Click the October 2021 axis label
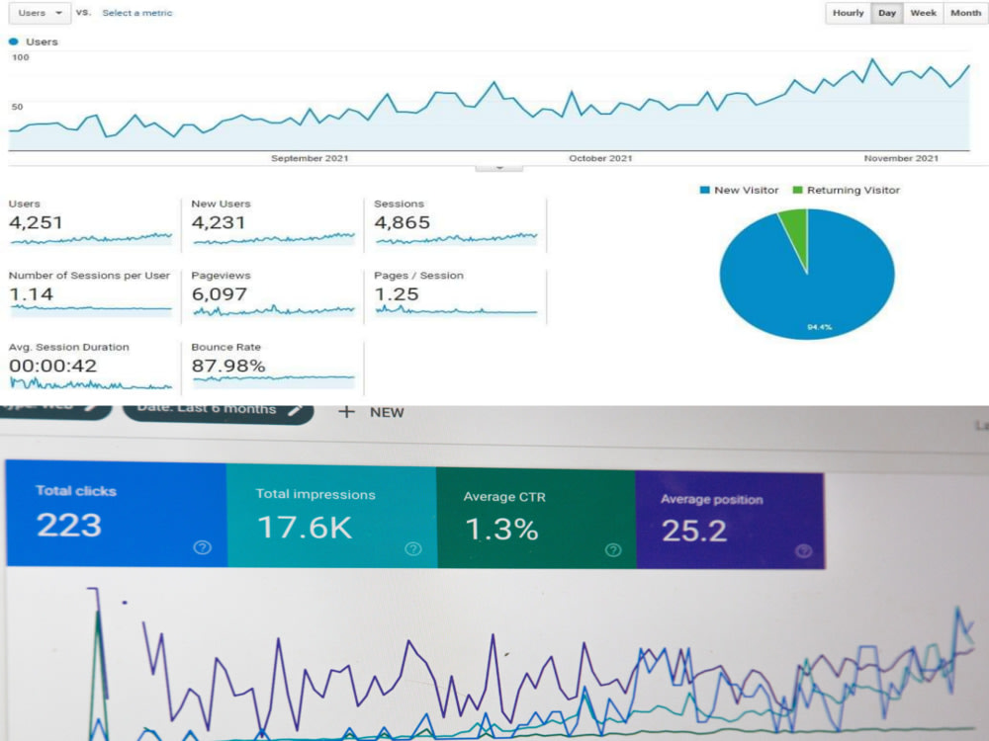The height and width of the screenshot is (741, 989). 600,158
